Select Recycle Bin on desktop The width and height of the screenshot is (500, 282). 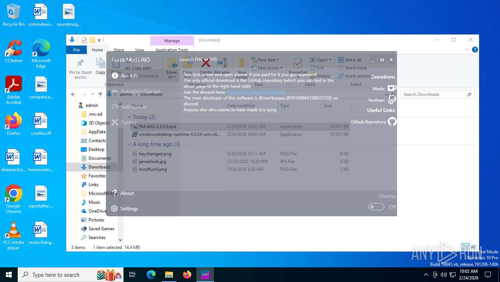tap(14, 15)
